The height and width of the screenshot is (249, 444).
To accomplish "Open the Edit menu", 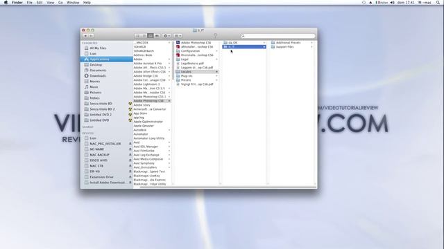I will pyautogui.click(x=40, y=2).
